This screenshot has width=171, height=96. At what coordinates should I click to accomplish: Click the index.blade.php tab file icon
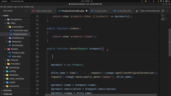(33, 11)
